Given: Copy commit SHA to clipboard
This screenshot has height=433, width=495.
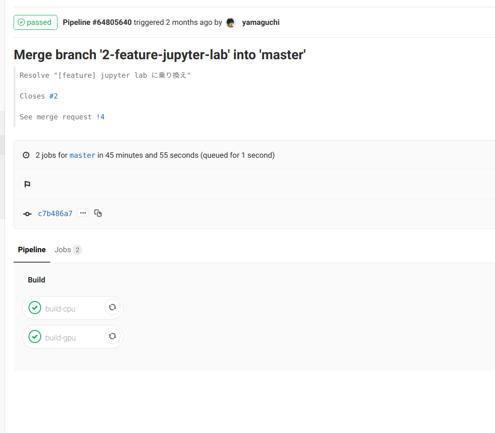Looking at the screenshot, I should [x=98, y=213].
